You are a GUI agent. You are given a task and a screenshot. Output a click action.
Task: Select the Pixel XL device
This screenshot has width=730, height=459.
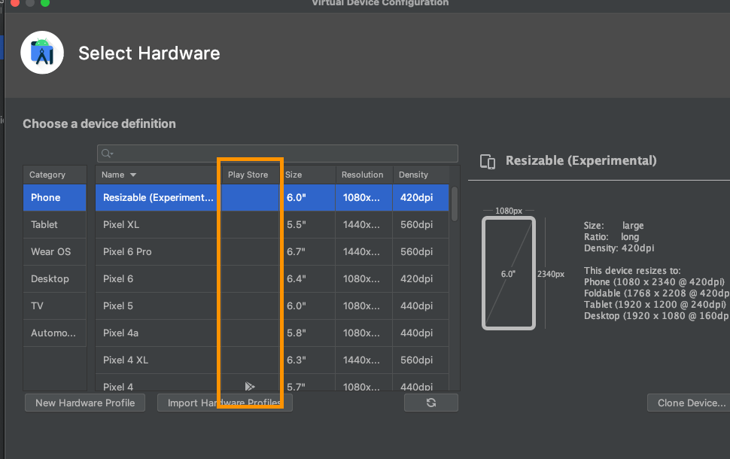tap(272, 224)
